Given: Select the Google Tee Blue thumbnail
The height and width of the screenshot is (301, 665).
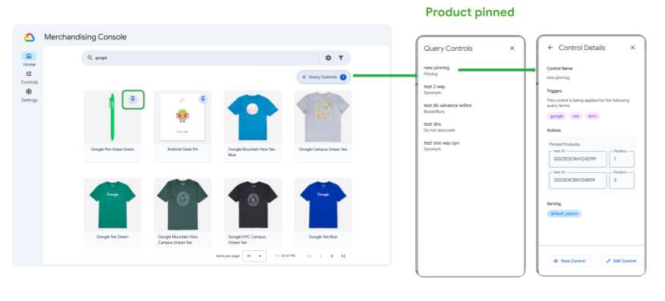Looking at the screenshot, I should 323,205.
